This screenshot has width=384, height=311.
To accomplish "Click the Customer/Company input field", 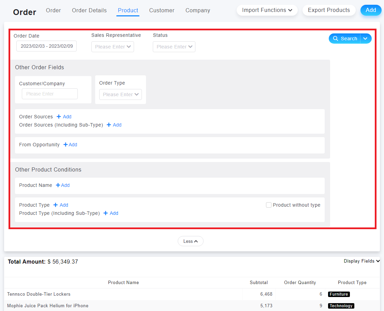I will pos(50,94).
